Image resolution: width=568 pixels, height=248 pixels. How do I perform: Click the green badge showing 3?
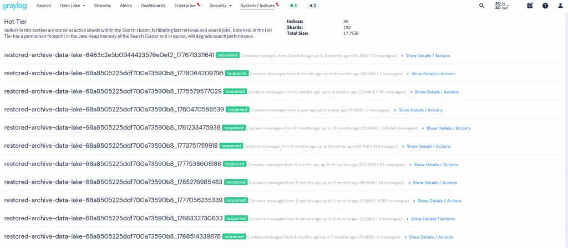(293, 6)
